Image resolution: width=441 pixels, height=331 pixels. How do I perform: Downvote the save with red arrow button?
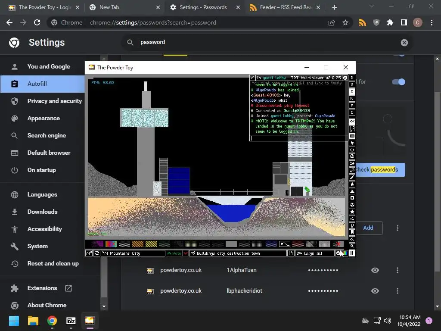[186, 253]
